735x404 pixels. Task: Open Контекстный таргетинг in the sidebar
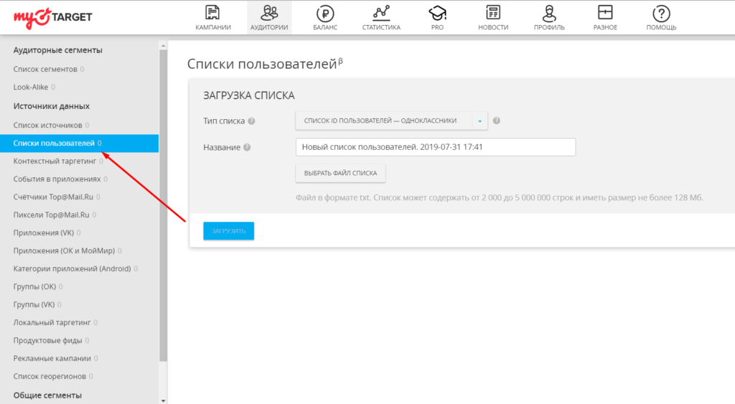[55, 161]
